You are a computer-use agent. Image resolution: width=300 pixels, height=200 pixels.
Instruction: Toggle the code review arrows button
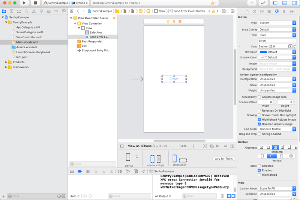click(263, 3)
